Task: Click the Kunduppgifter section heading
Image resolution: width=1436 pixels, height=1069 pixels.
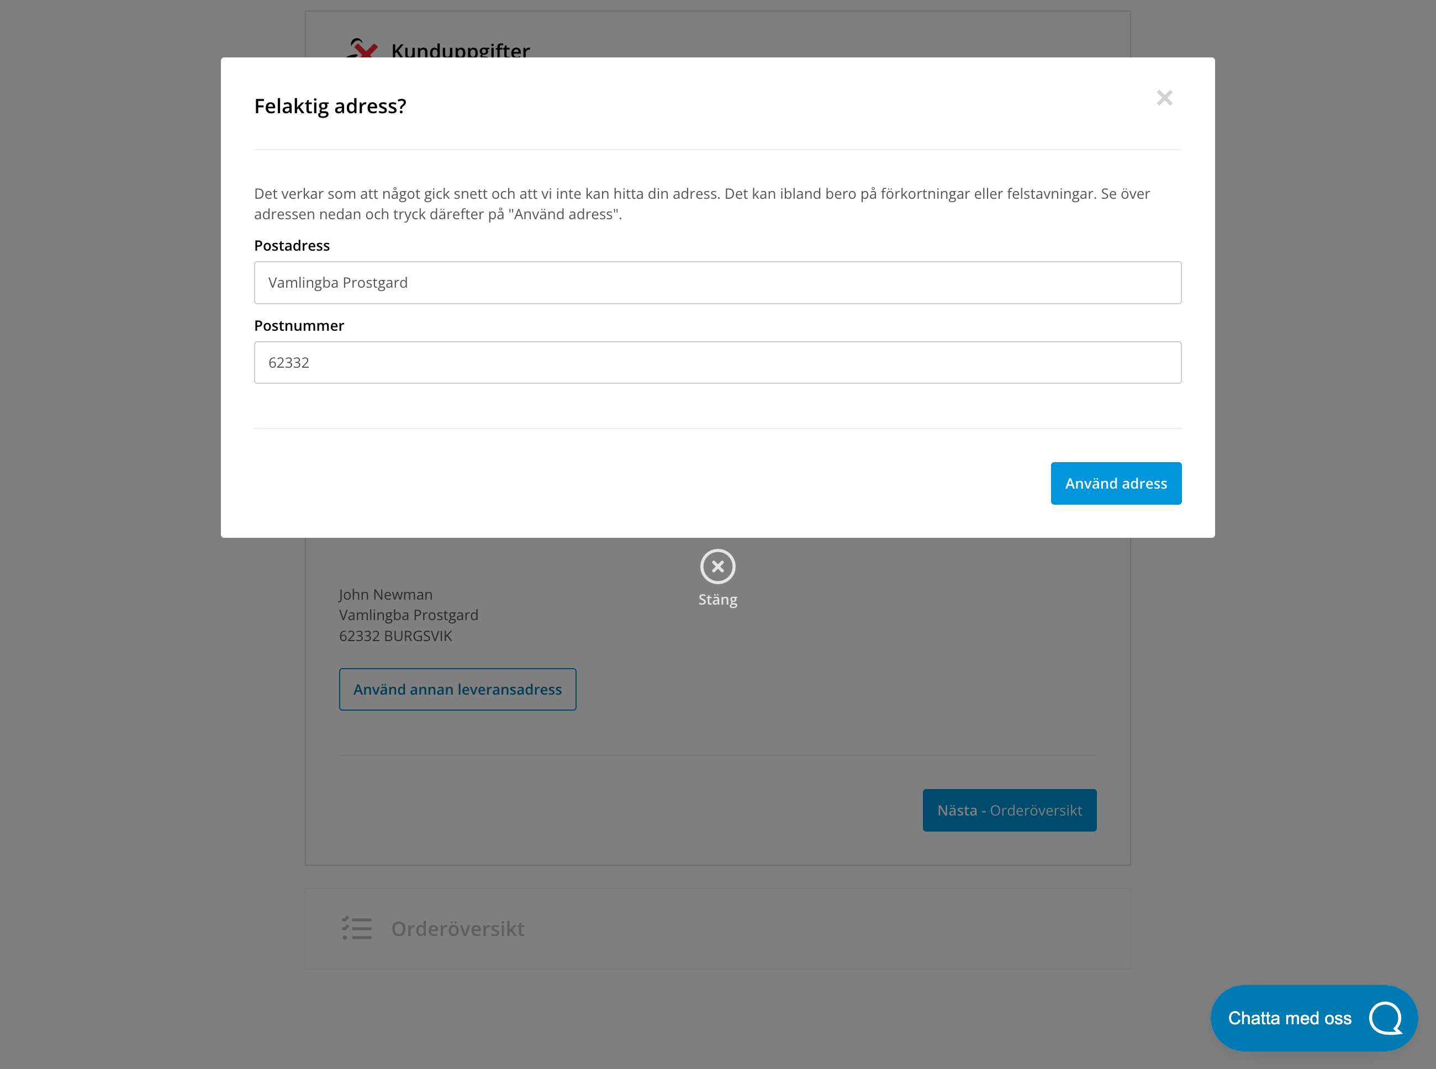Action: (460, 50)
